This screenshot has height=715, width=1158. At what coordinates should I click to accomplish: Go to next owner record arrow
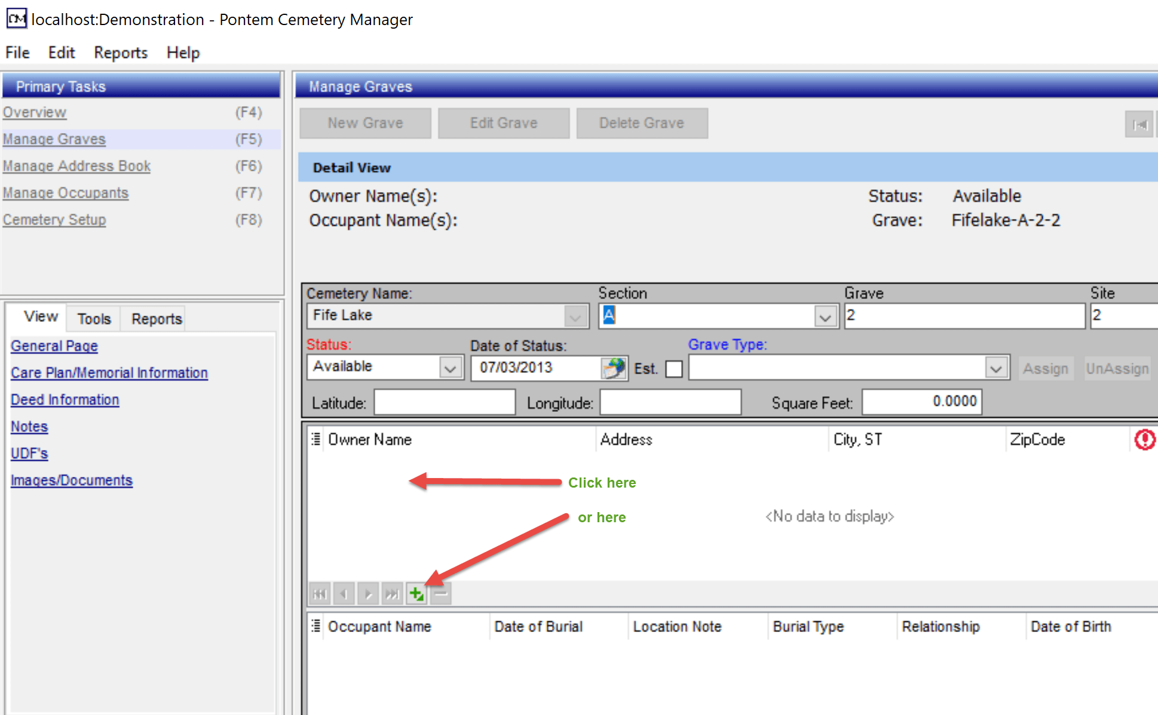tap(368, 594)
